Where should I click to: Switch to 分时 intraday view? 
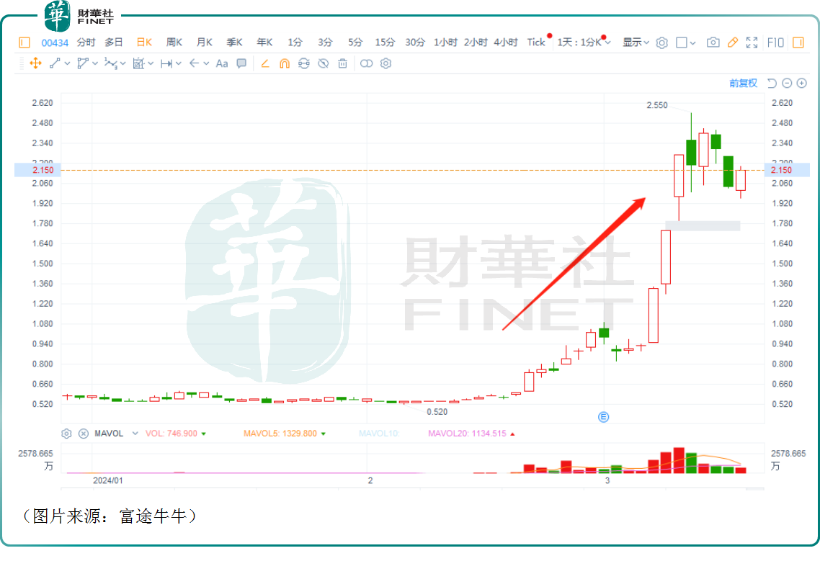[x=86, y=42]
